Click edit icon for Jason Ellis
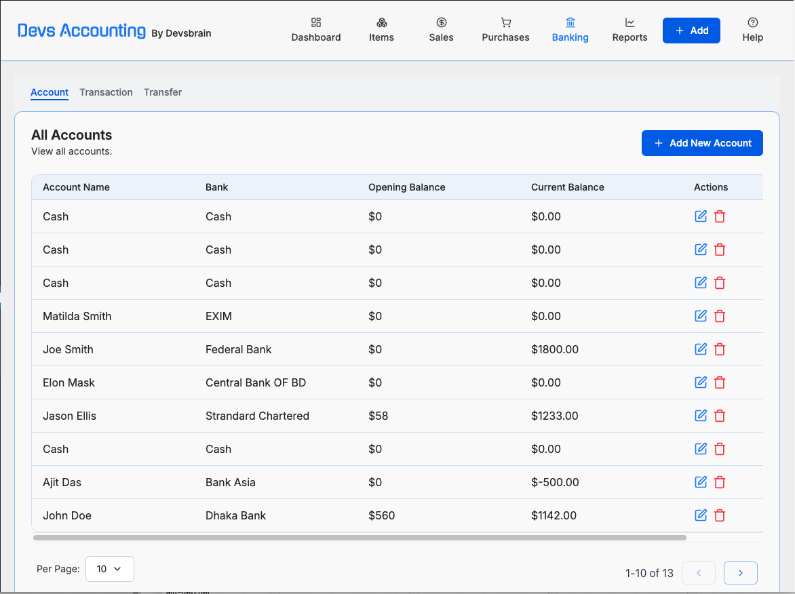Viewport: 795px width, 594px height. pos(700,416)
